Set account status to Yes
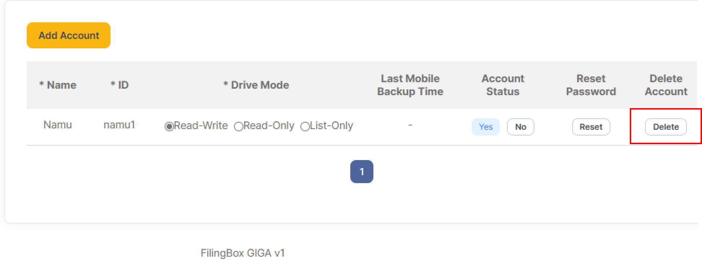702x261 pixels. (485, 127)
